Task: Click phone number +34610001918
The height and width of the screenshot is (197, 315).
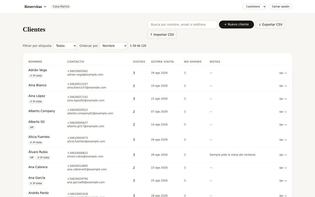Action: (x=77, y=194)
